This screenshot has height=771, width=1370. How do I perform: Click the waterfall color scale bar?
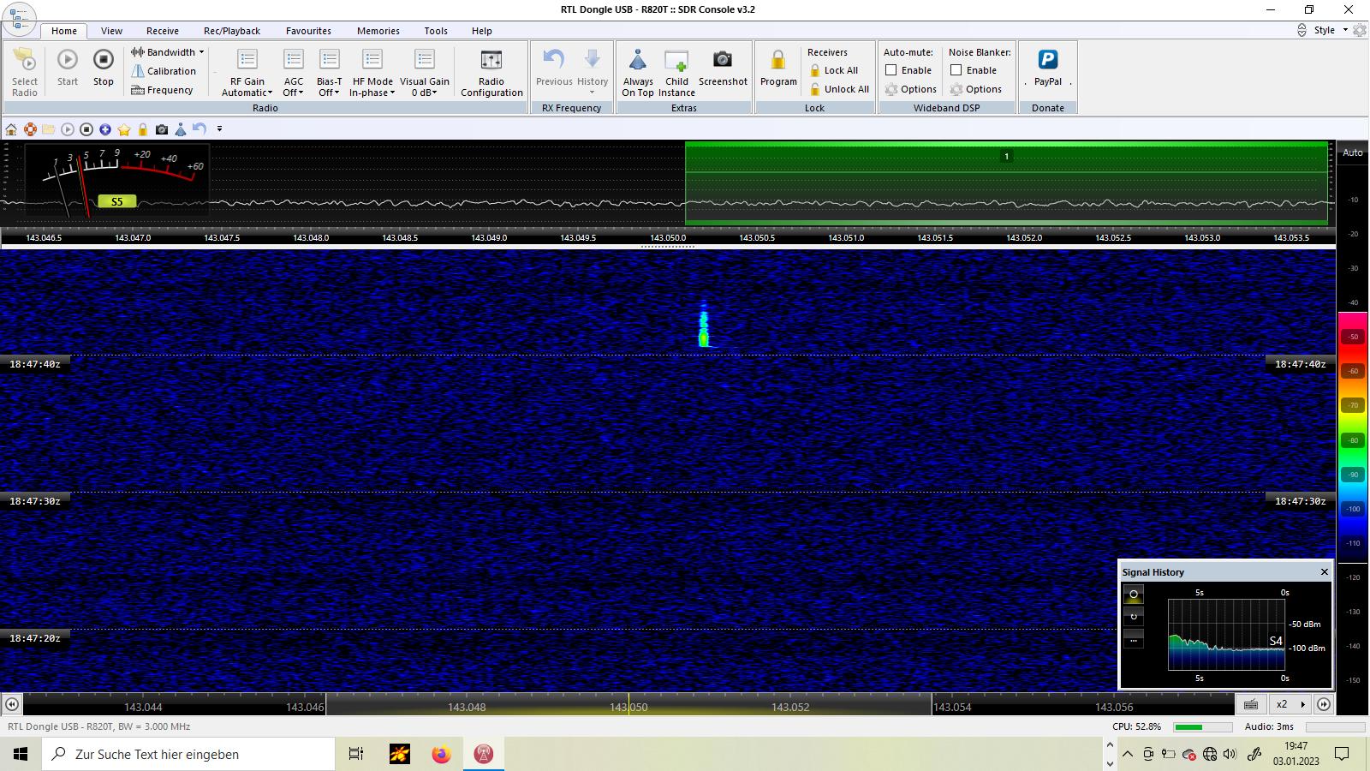(1353, 437)
